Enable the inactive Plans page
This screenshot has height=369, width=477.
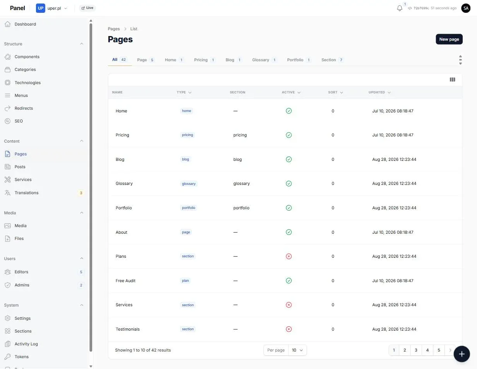(x=289, y=256)
